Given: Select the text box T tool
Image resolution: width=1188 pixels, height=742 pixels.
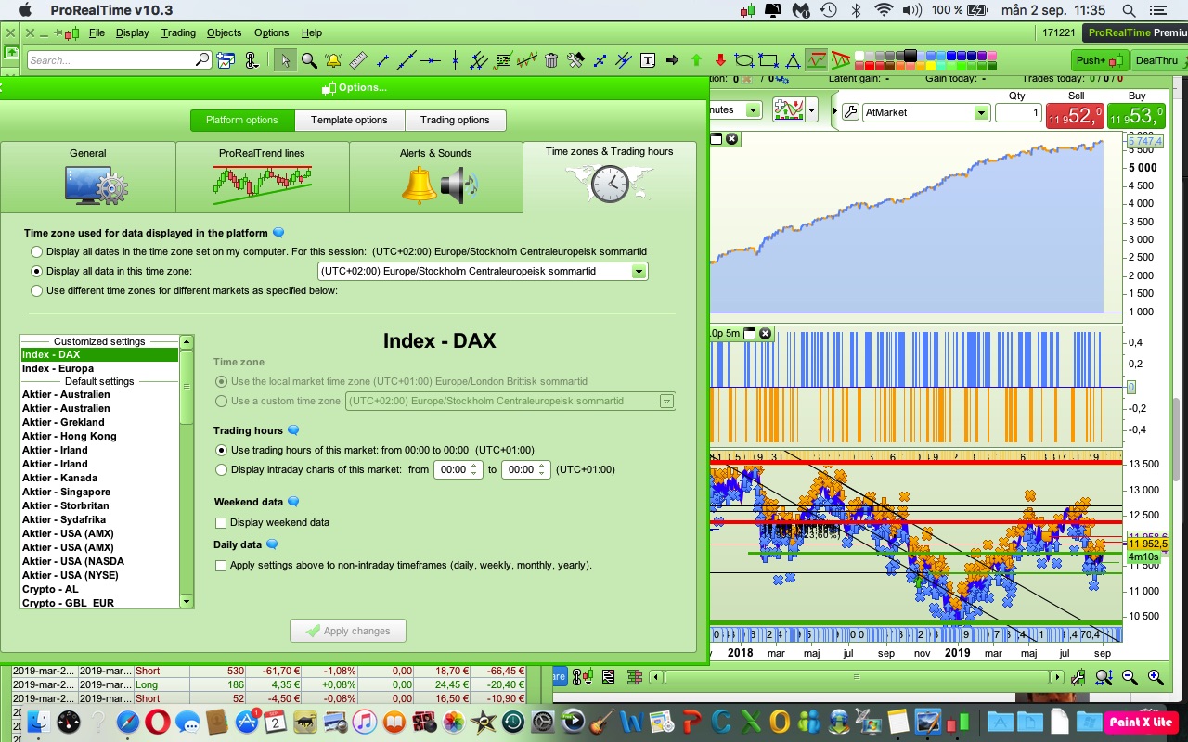Looking at the screenshot, I should (x=648, y=60).
